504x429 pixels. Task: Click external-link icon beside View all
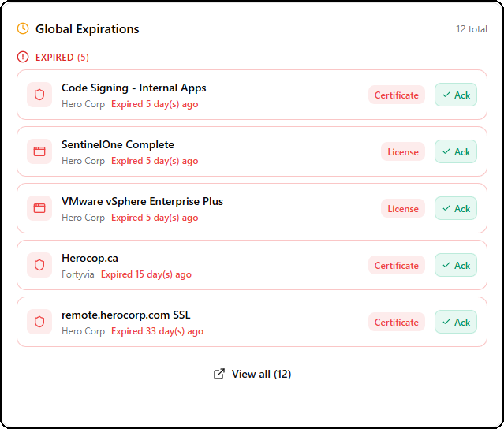219,374
